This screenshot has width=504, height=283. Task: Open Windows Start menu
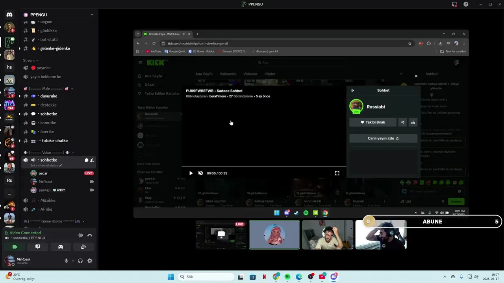[170, 277]
